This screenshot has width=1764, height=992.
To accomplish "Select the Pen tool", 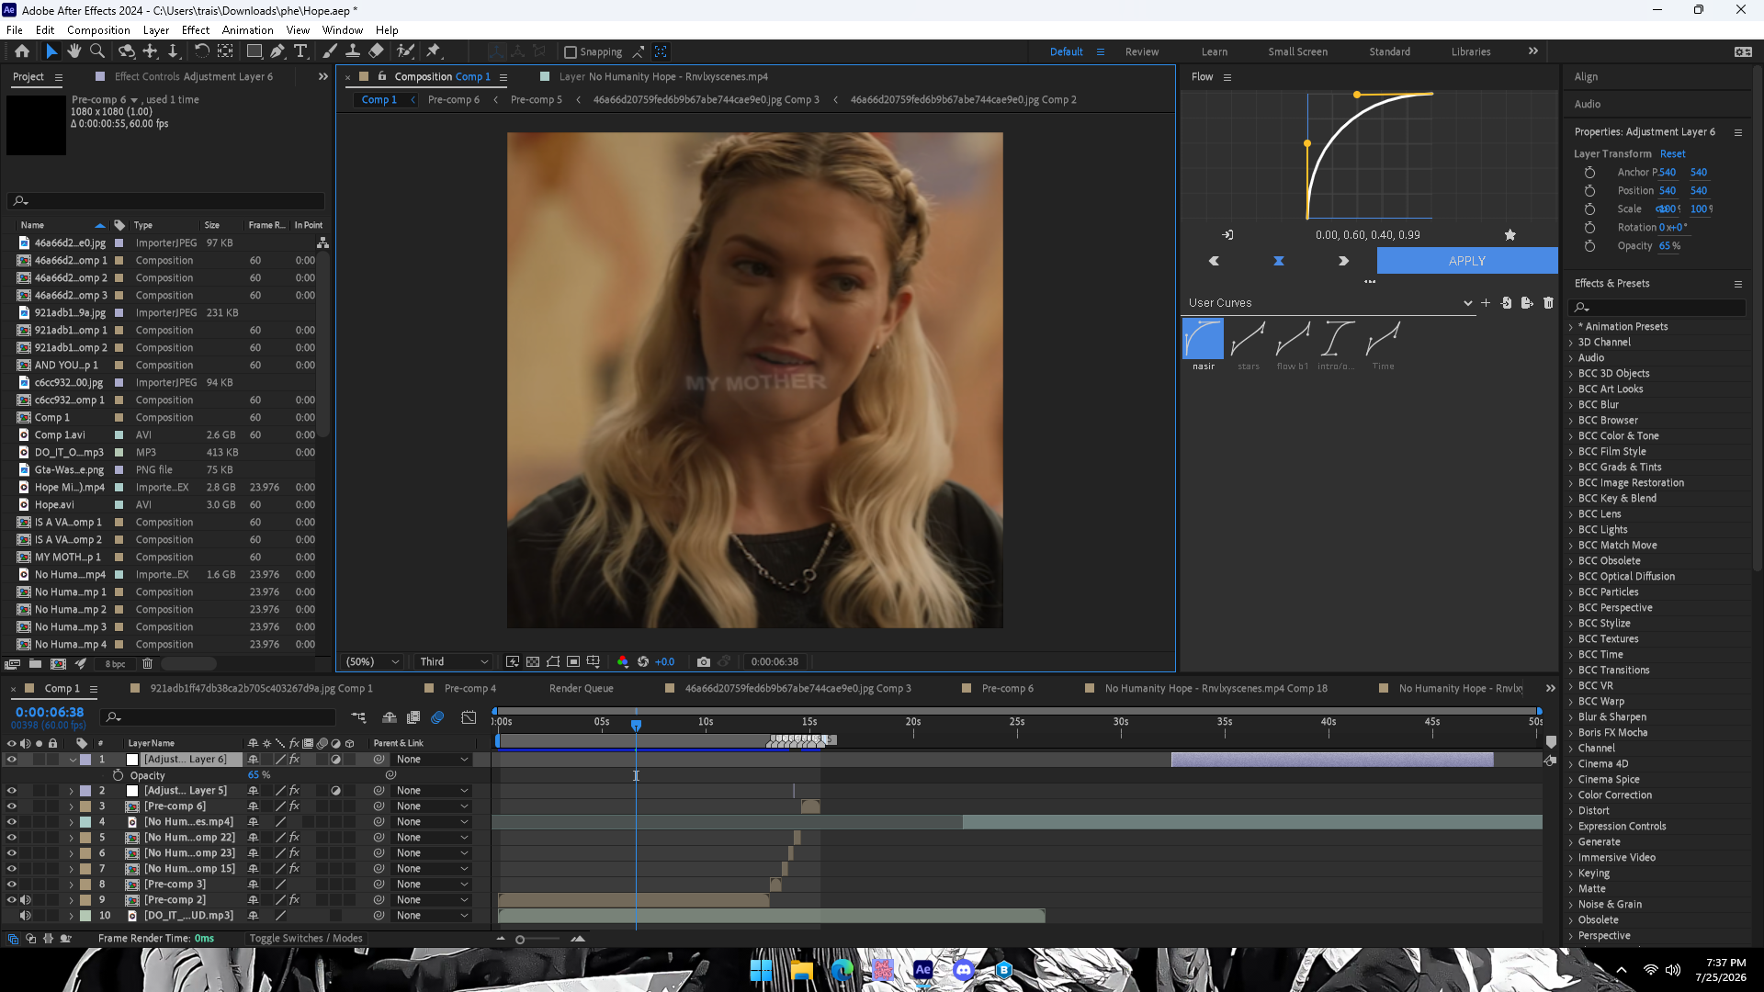I will [x=277, y=51].
